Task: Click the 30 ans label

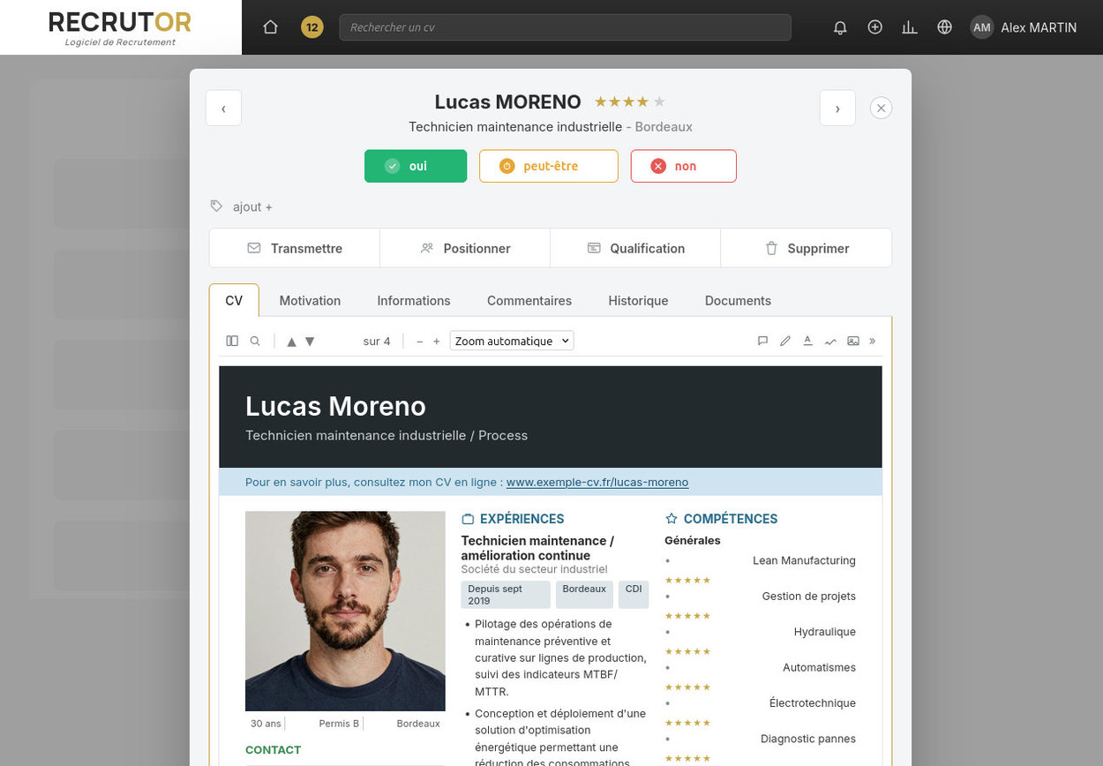Action: (266, 724)
